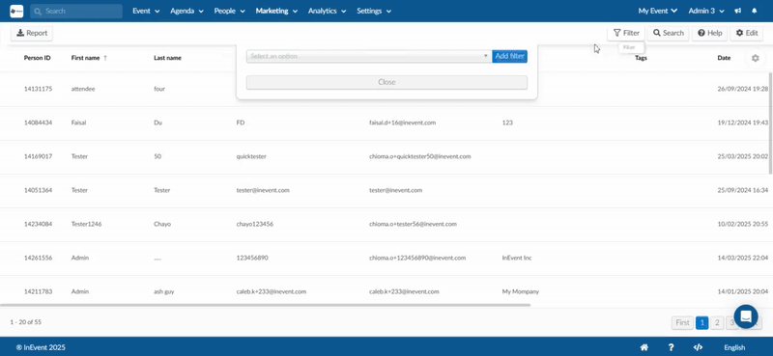
Task: Open the notifications bell icon
Action: [x=755, y=11]
